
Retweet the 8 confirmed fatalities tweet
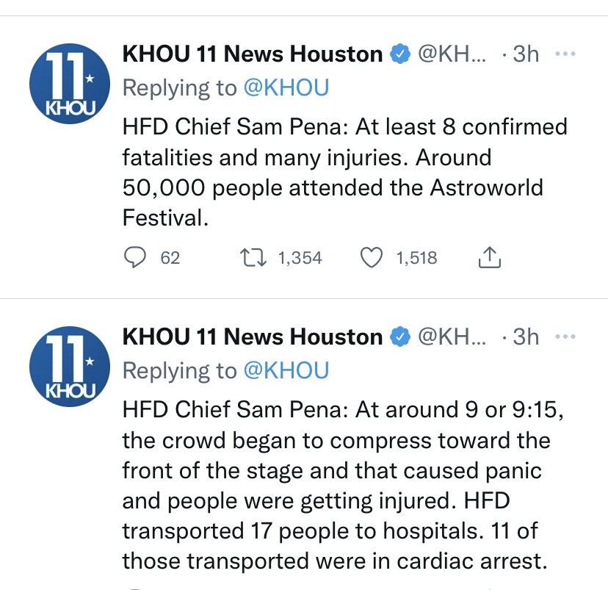coord(253,258)
